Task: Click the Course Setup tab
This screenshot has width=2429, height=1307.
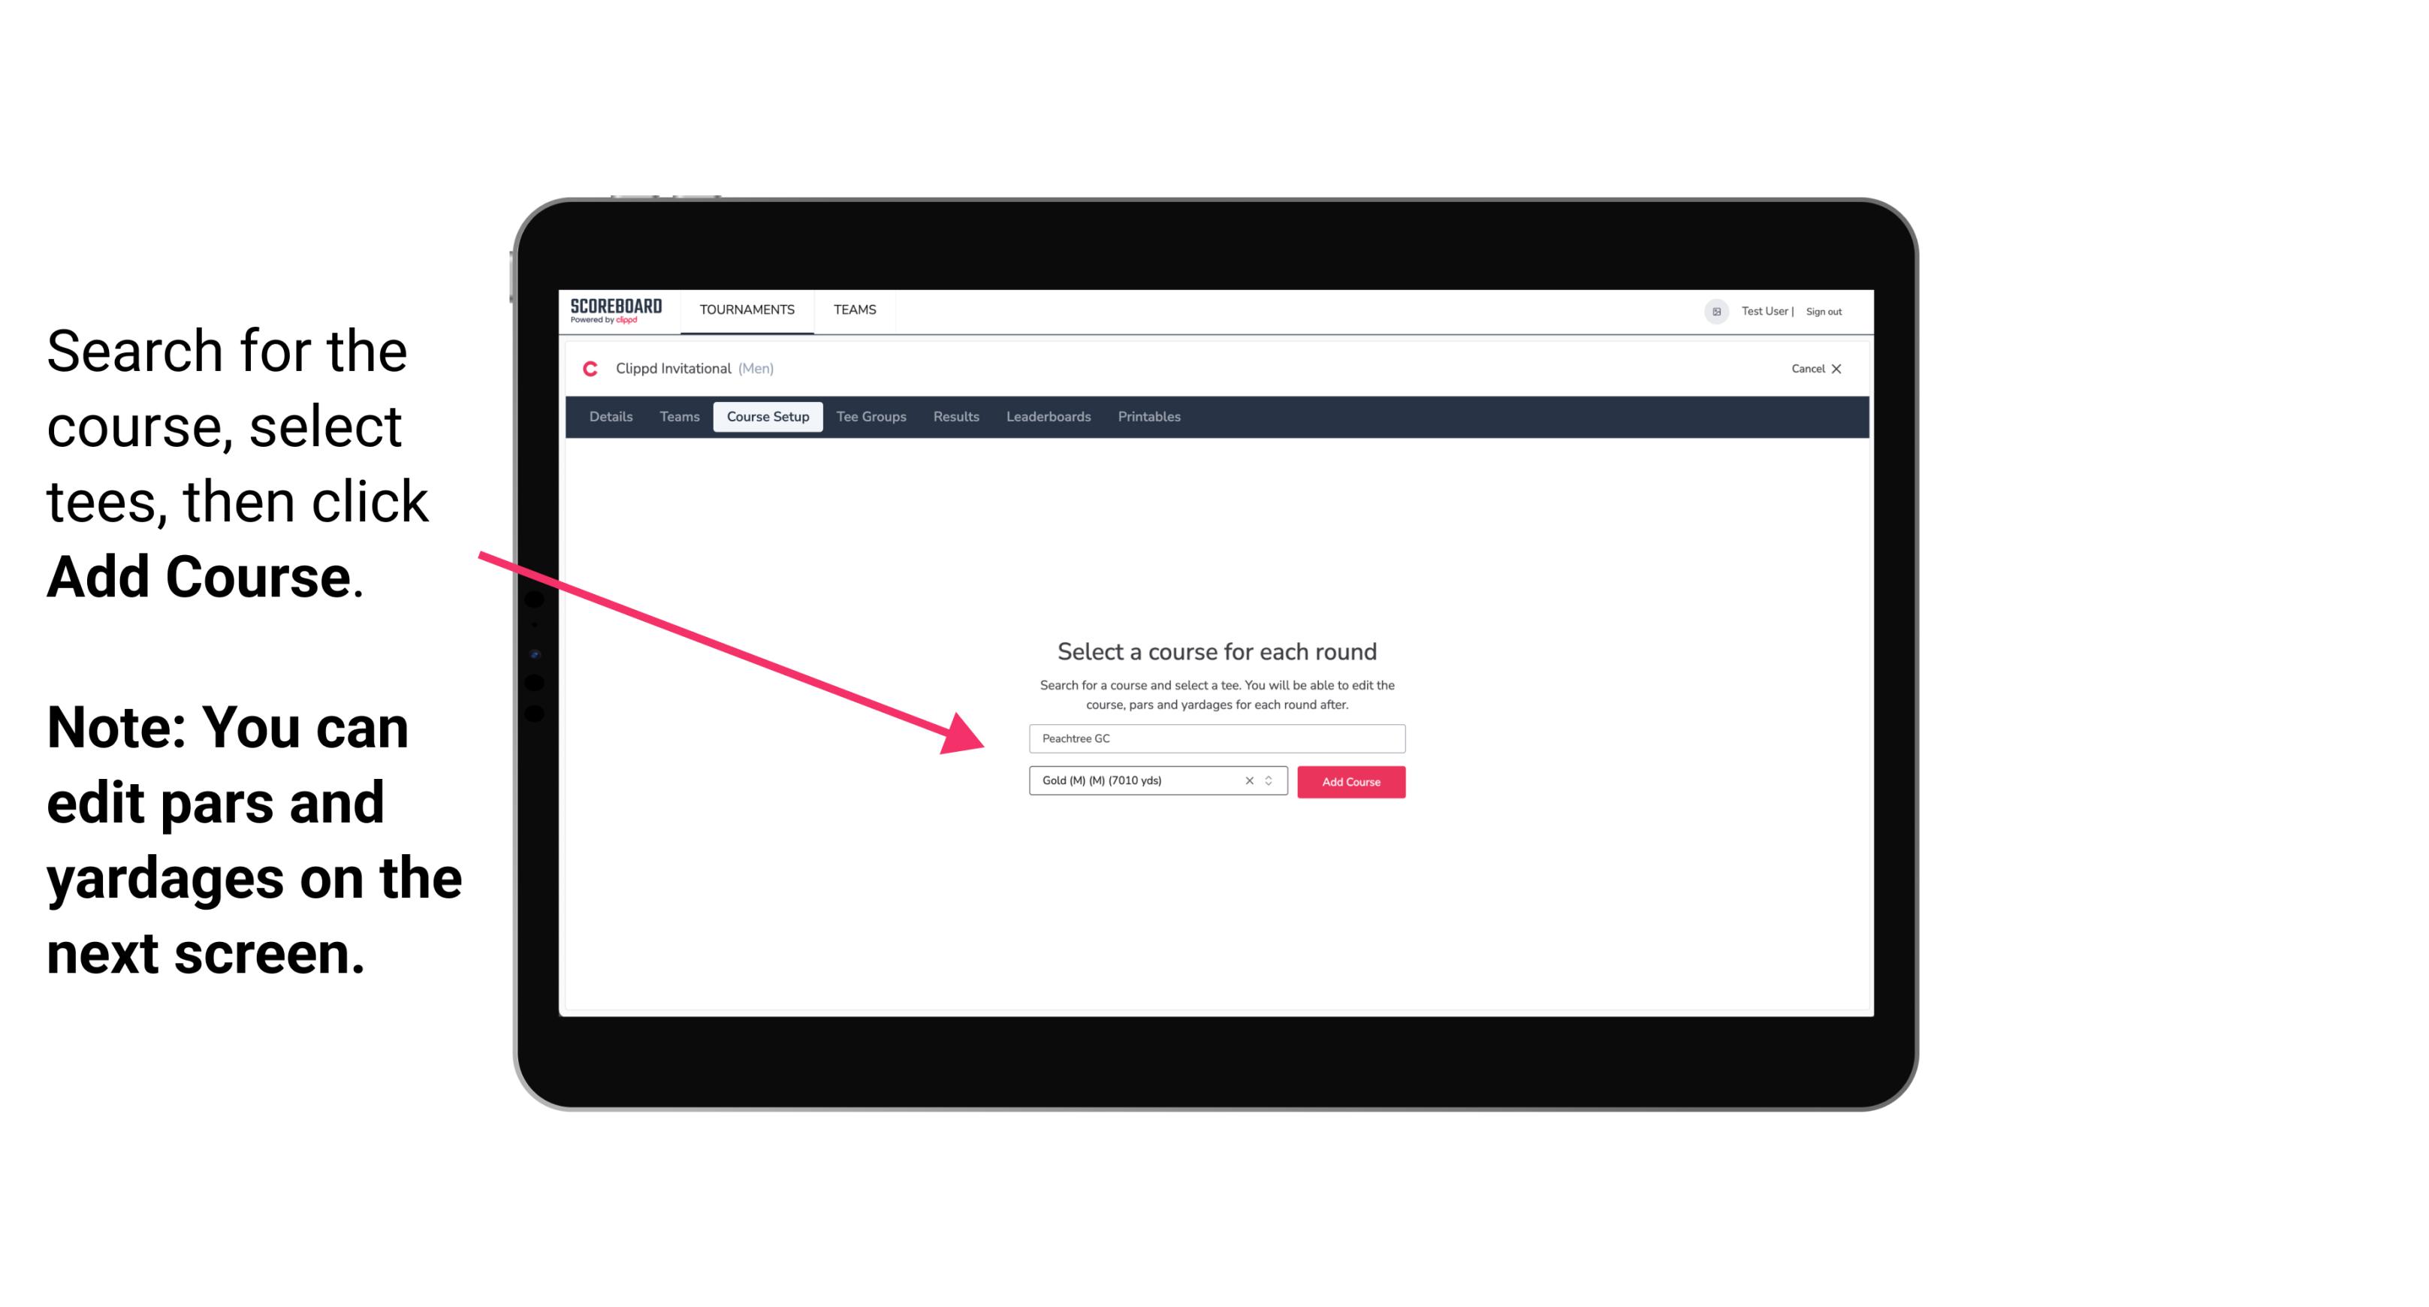Action: (x=768, y=417)
